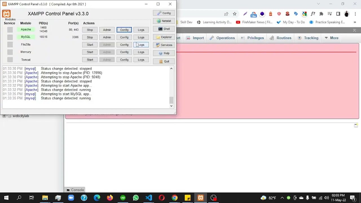Open the media control icon in Chrome toolbar
Image resolution: width=361 pixels, height=203 pixels.
(330, 14)
